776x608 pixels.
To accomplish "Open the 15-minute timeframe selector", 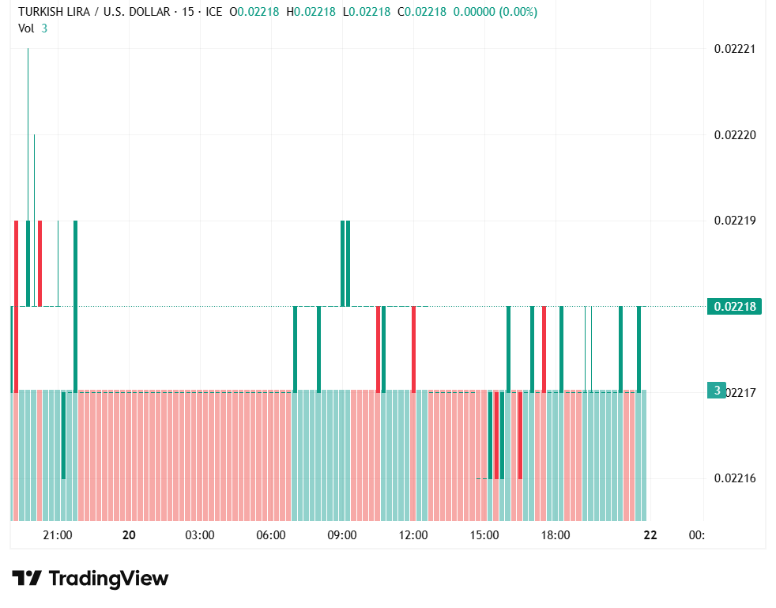I will (x=188, y=13).
